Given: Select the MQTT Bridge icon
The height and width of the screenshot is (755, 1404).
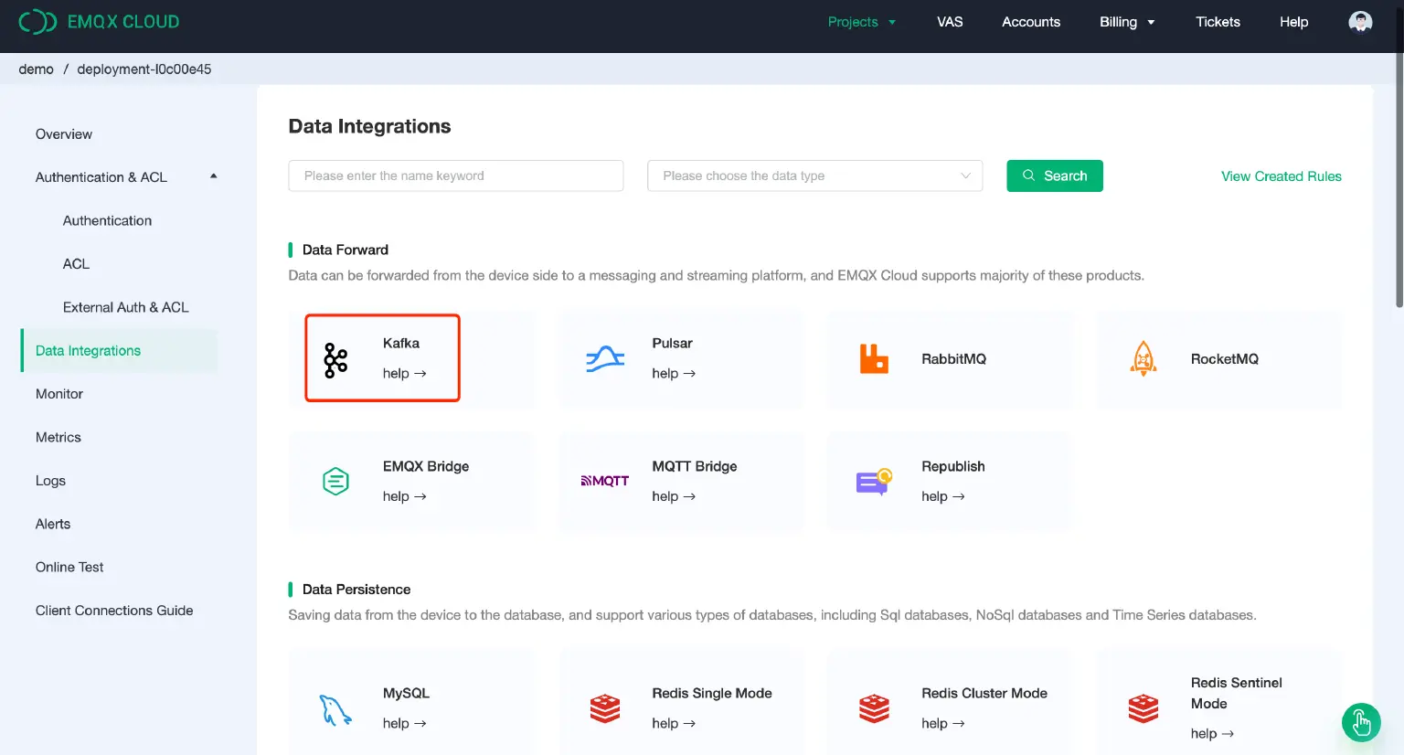Looking at the screenshot, I should click(604, 481).
